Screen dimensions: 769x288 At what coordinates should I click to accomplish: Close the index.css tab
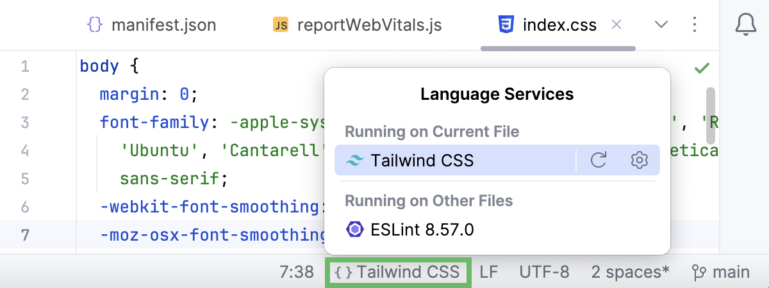616,25
